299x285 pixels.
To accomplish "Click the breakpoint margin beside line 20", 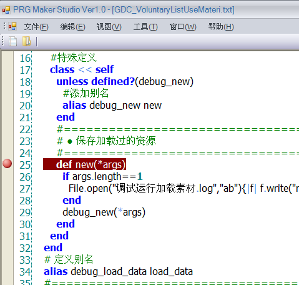I will [x=7, y=106].
